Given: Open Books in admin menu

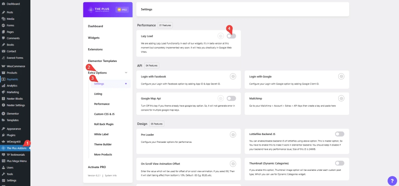Looking at the screenshot, I should (x=15, y=45).
